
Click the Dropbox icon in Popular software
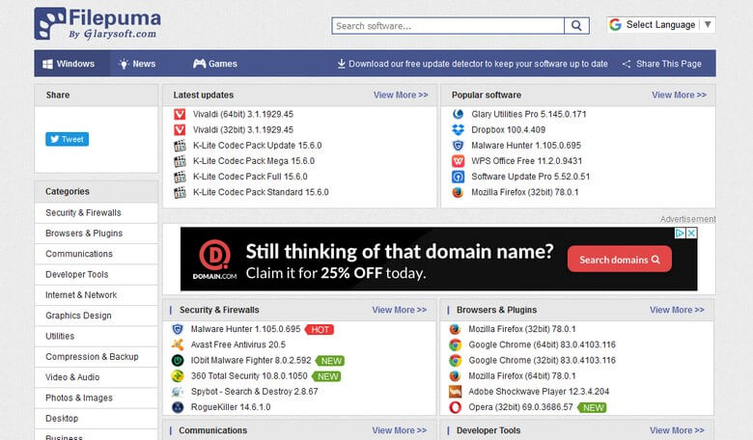458,129
